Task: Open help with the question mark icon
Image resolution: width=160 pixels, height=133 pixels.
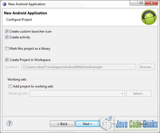Action: point(9,123)
